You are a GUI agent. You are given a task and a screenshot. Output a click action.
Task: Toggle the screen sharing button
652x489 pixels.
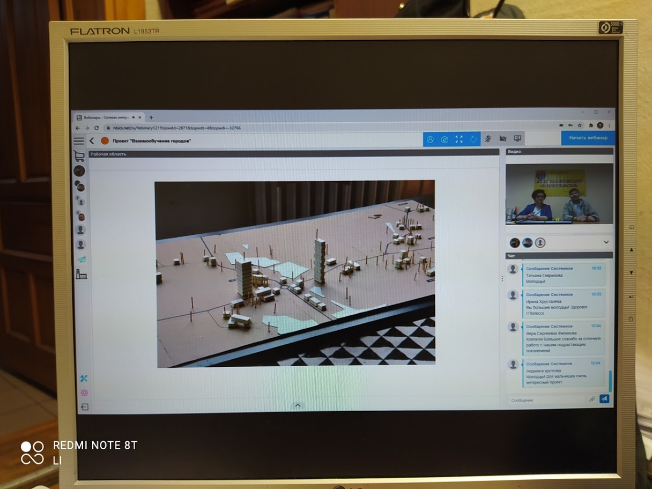(517, 138)
